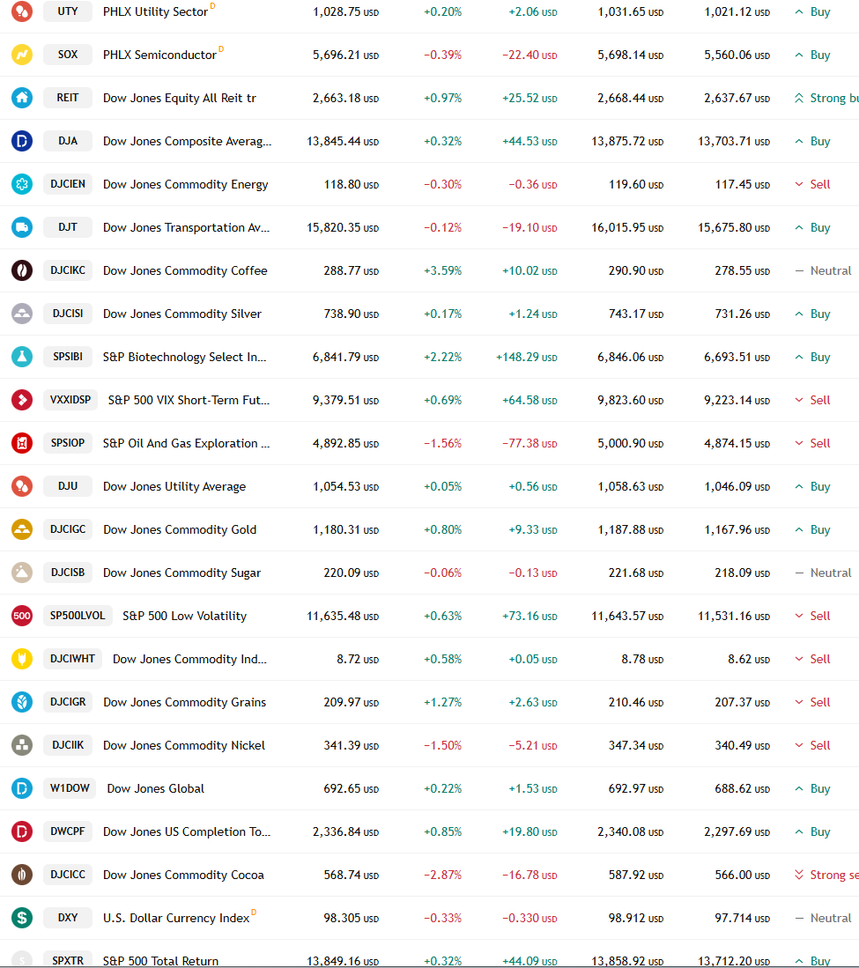Click the 5,696.21 USD price cell

click(346, 55)
